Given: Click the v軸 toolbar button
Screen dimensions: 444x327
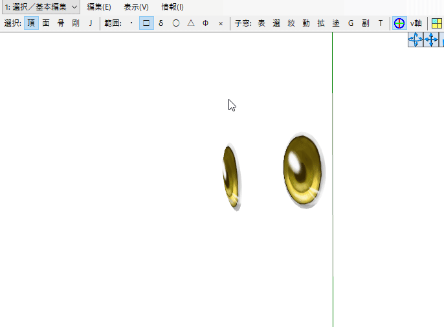Looking at the screenshot, I should click(416, 23).
